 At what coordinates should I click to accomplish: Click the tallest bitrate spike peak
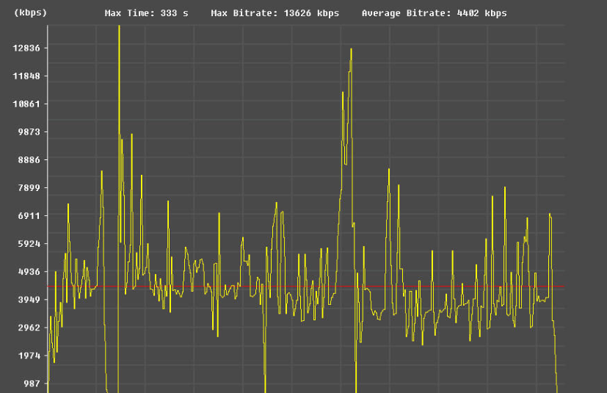[x=119, y=27]
